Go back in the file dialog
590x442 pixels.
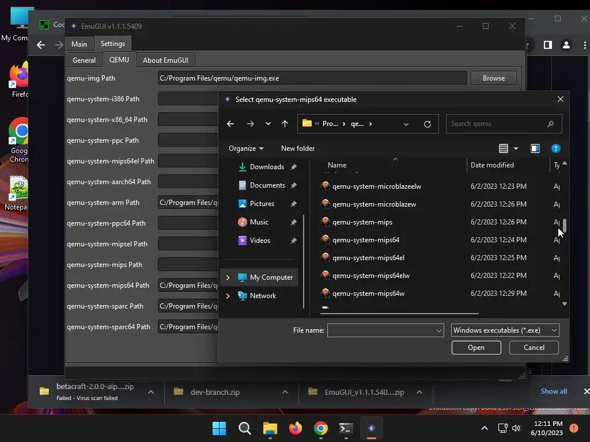point(230,124)
